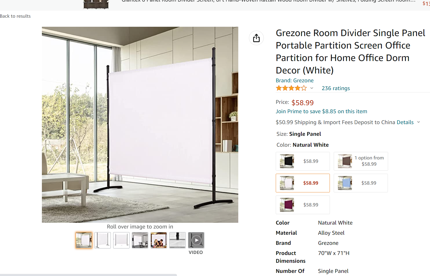View the sixth thumbnail close-up image
Viewport: 430px width, 276px height.
(177, 240)
